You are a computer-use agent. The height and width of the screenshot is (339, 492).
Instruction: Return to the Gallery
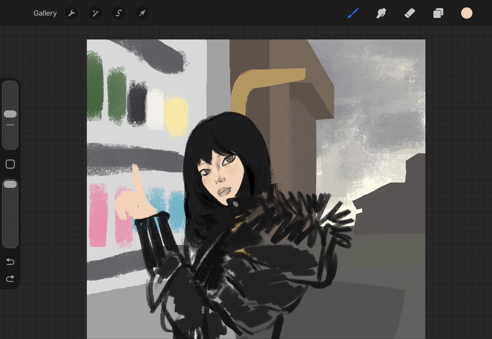point(45,14)
